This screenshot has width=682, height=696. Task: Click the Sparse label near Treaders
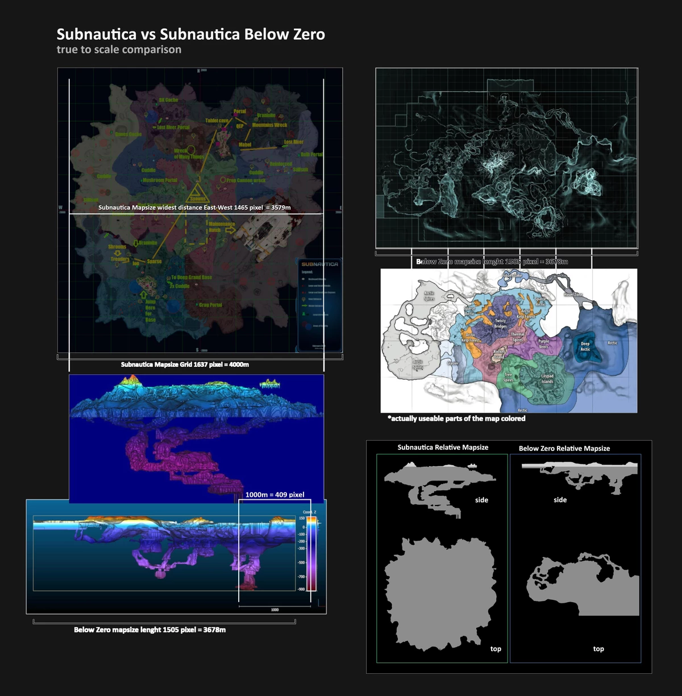click(155, 262)
